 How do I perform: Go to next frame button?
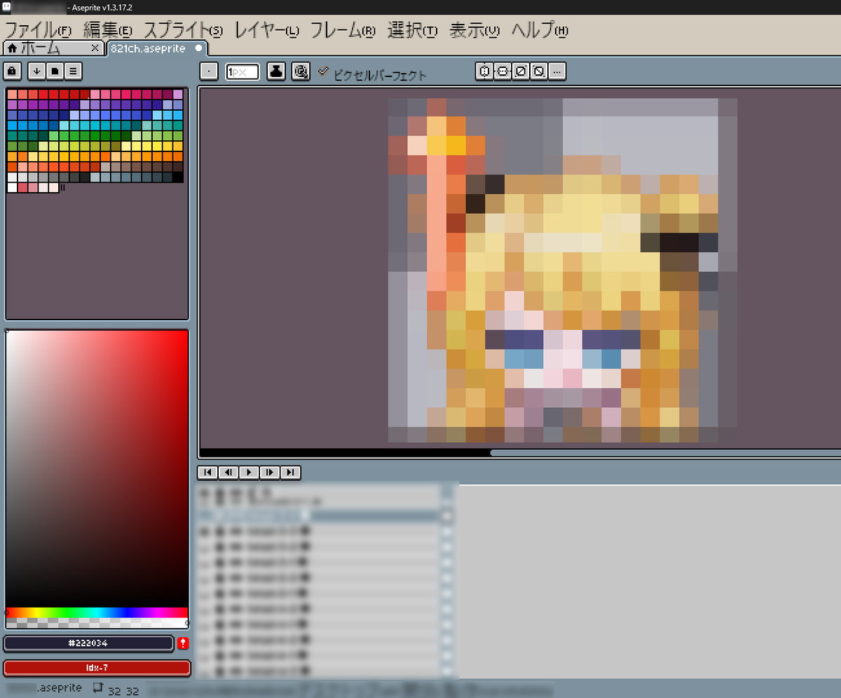coord(270,472)
